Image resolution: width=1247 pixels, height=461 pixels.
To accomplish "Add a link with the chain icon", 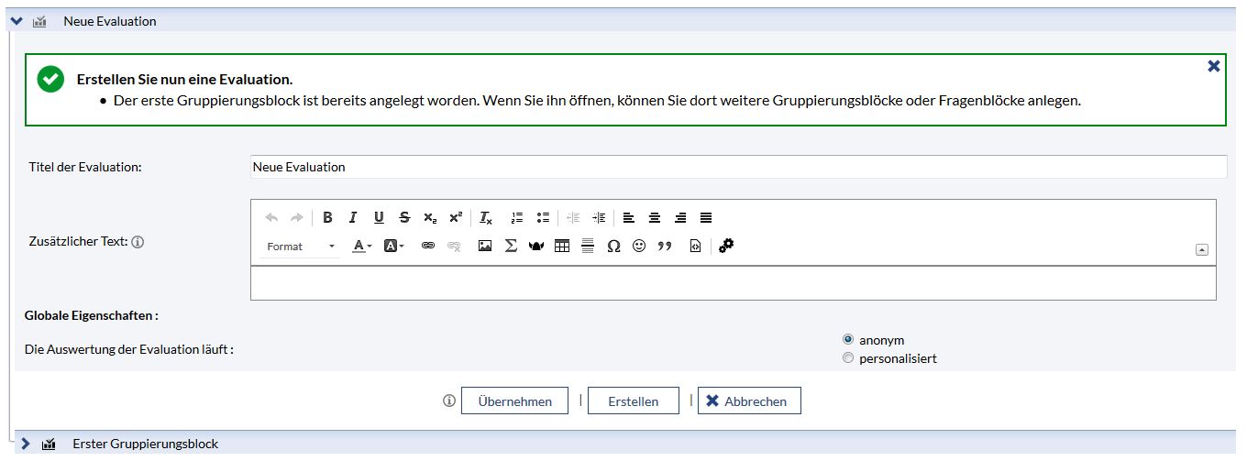I will click(427, 247).
